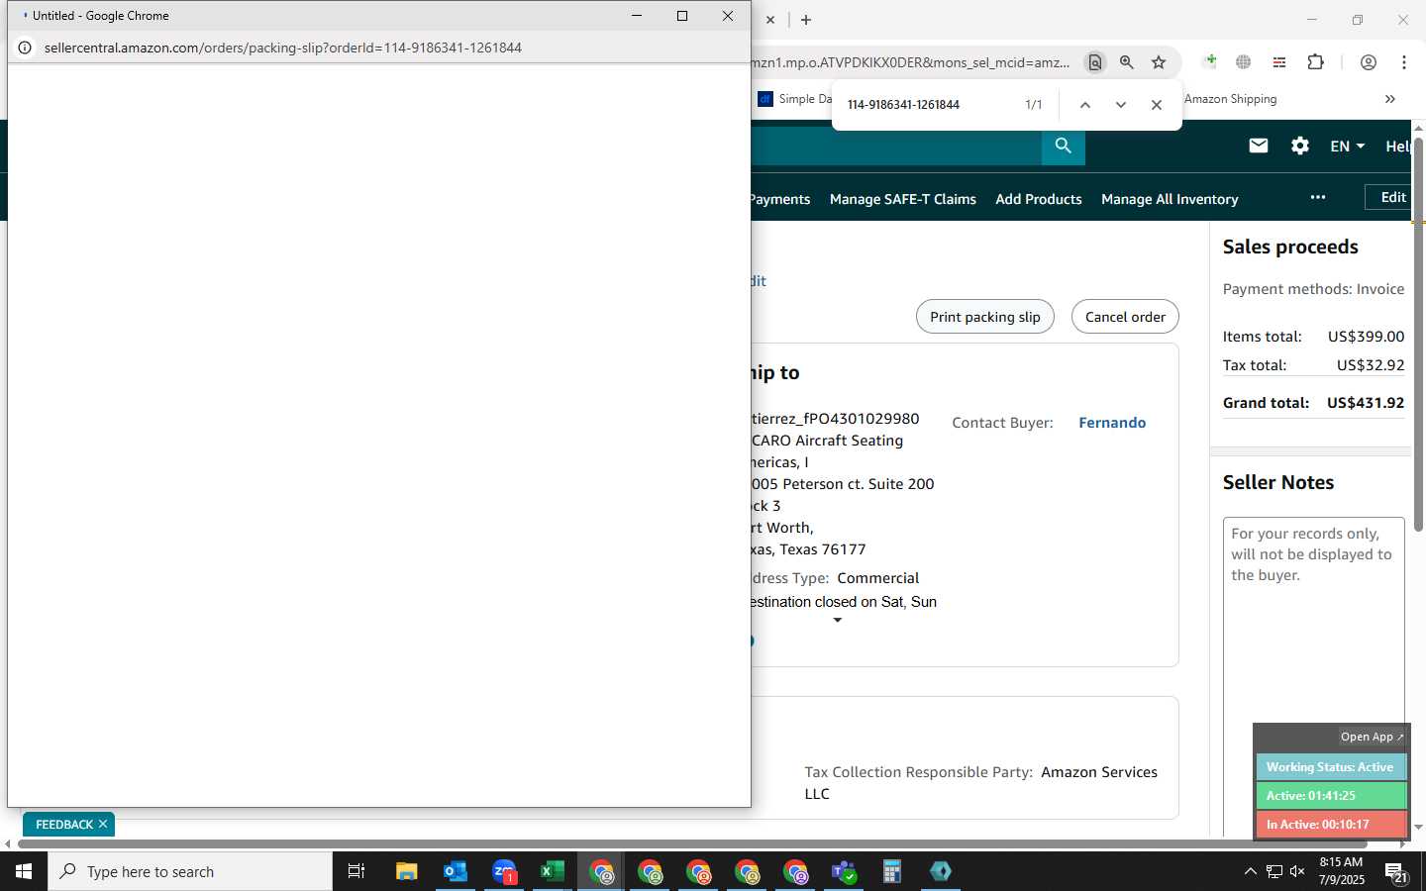
Task: Contact buyer Fernando link
Action: pyautogui.click(x=1112, y=423)
